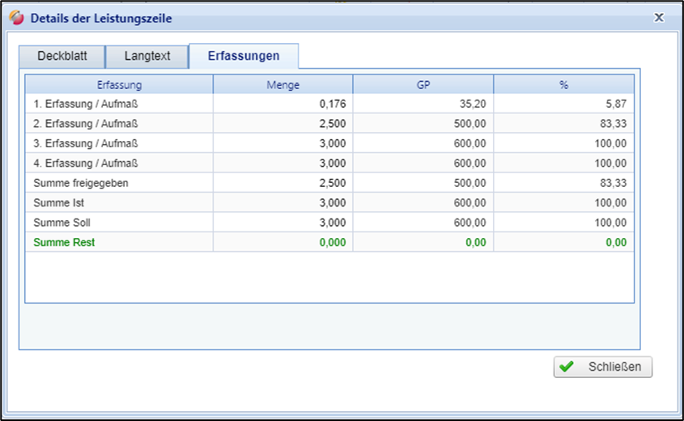684x421 pixels.
Task: Open the Langtext tab
Action: [x=147, y=57]
